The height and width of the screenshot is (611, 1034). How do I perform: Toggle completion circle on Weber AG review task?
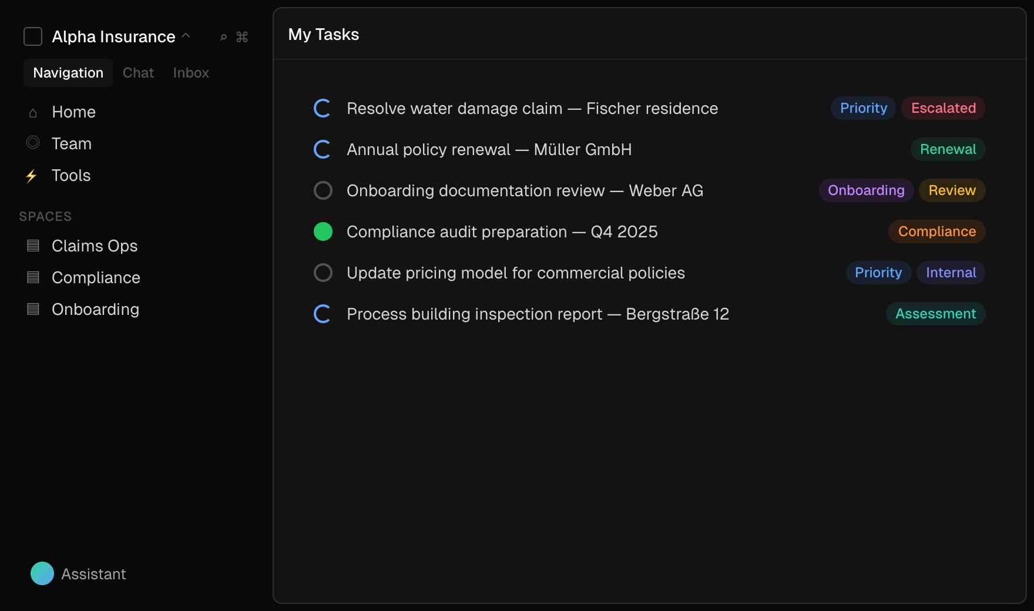323,190
